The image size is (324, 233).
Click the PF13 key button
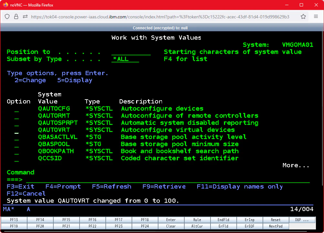point(14,220)
